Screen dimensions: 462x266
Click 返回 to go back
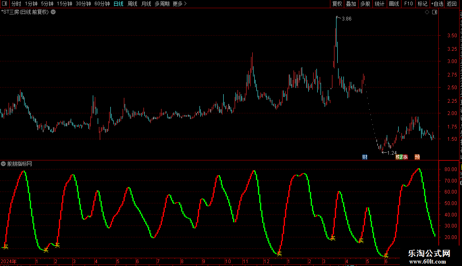coord(452,4)
